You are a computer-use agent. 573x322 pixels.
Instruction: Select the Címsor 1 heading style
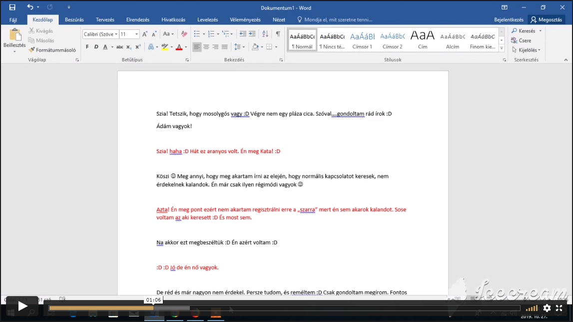(362, 40)
